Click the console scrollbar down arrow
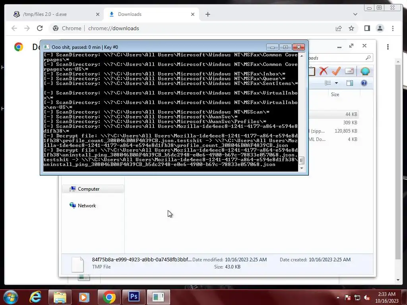 301,168
